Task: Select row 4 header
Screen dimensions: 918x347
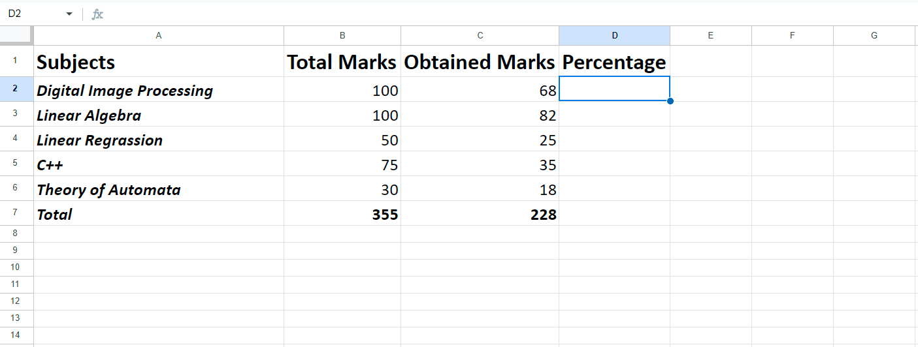Action: click(x=16, y=138)
